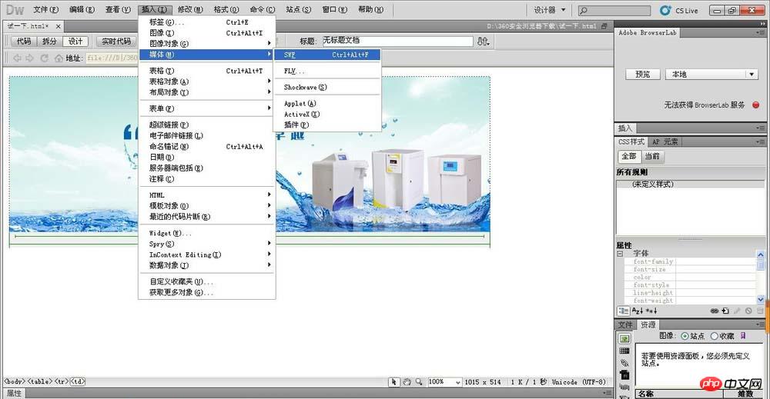This screenshot has width=770, height=399.
Task: Select the Hand tool in status bar
Action: (407, 382)
